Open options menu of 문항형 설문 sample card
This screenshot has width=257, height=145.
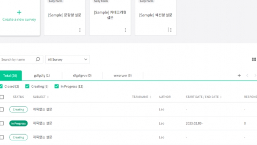[80, 30]
